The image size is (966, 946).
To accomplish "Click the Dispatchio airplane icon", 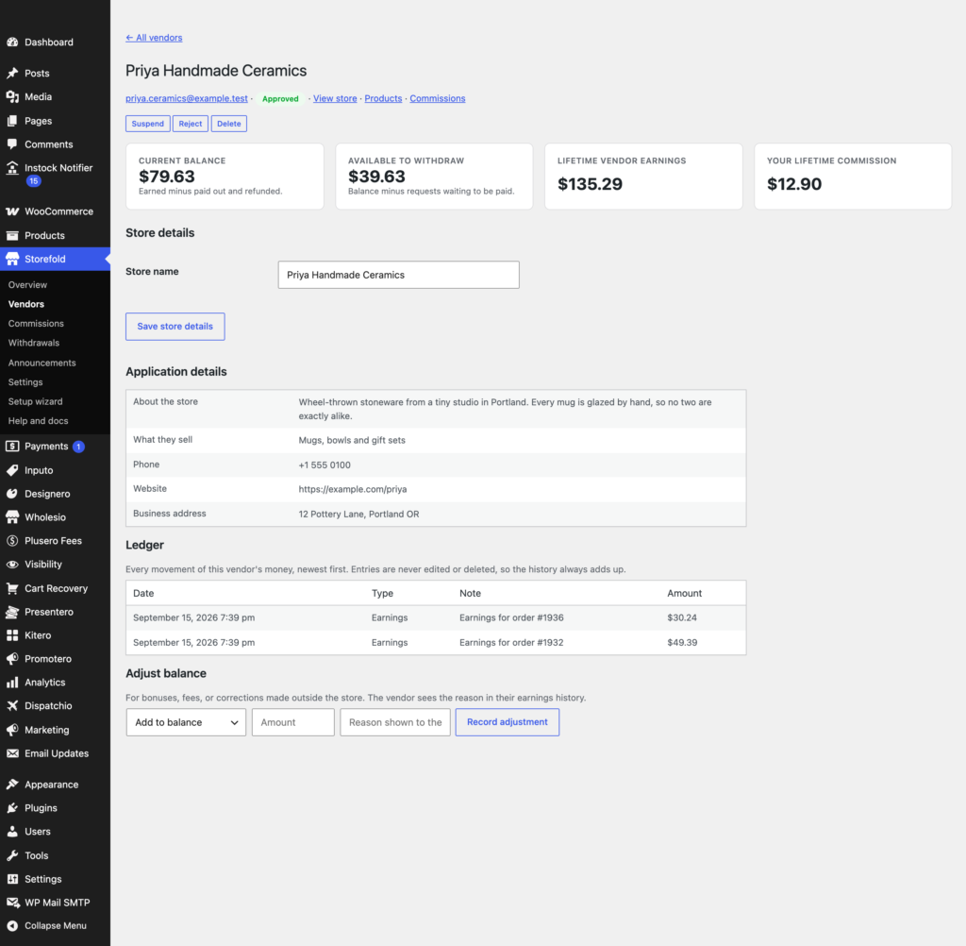I will [x=12, y=705].
